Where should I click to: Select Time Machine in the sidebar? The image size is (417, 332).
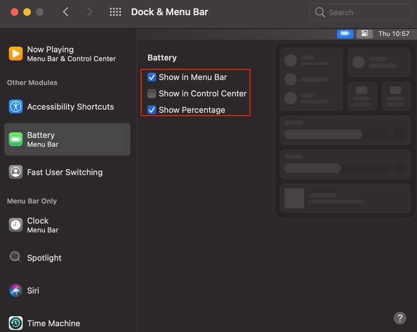67,323
